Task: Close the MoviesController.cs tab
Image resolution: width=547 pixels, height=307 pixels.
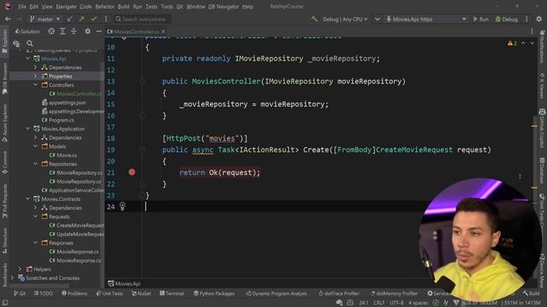Action: click(x=163, y=32)
